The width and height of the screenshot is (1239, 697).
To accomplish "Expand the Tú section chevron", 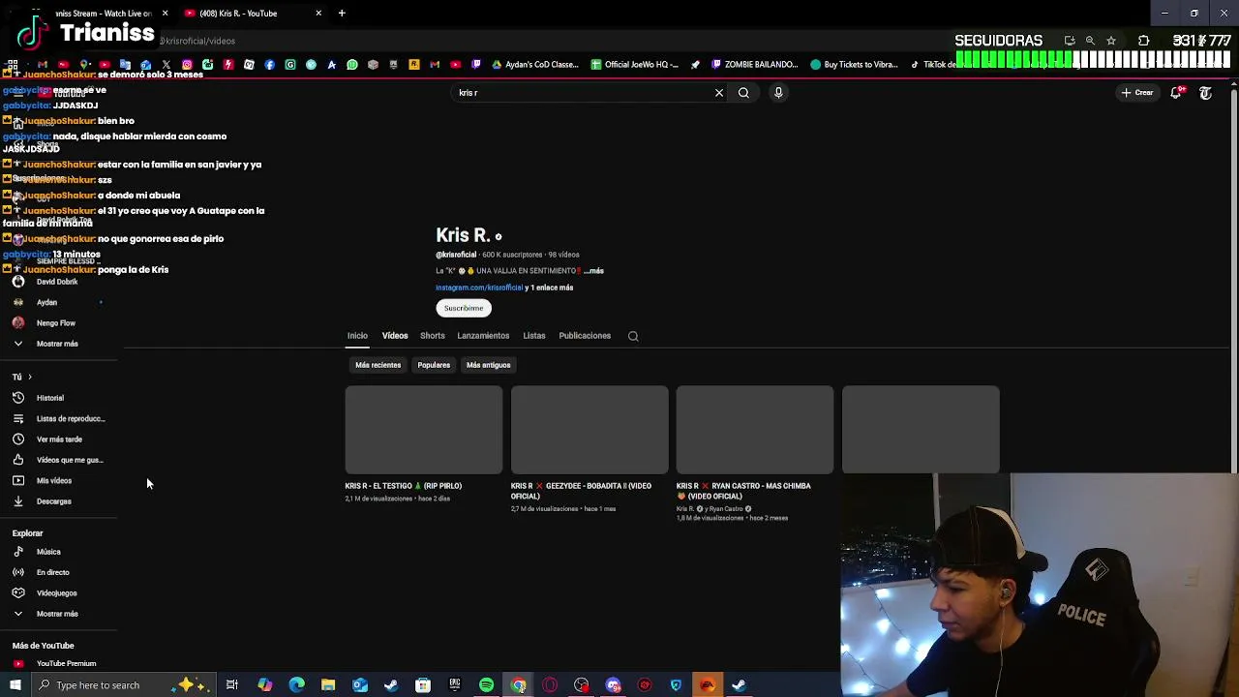I will click(30, 377).
